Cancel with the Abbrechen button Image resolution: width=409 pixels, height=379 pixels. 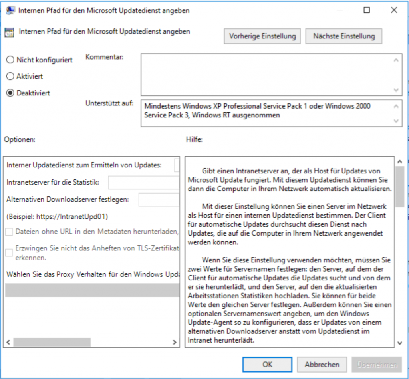click(322, 364)
